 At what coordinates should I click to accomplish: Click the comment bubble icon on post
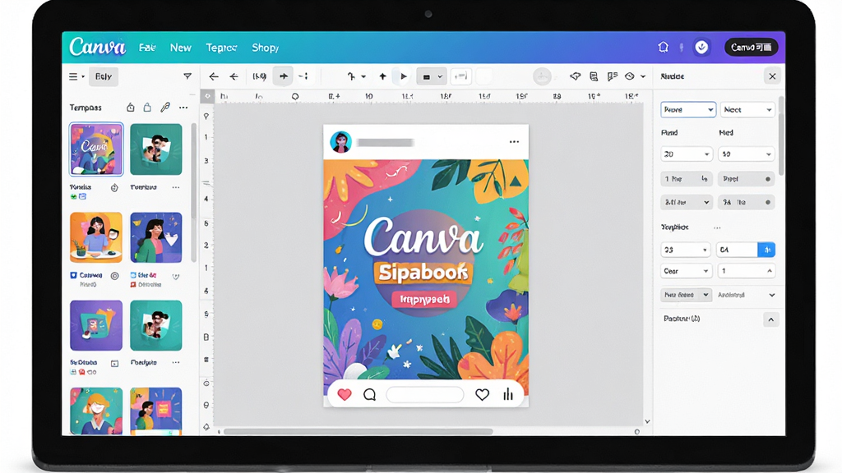(x=369, y=395)
